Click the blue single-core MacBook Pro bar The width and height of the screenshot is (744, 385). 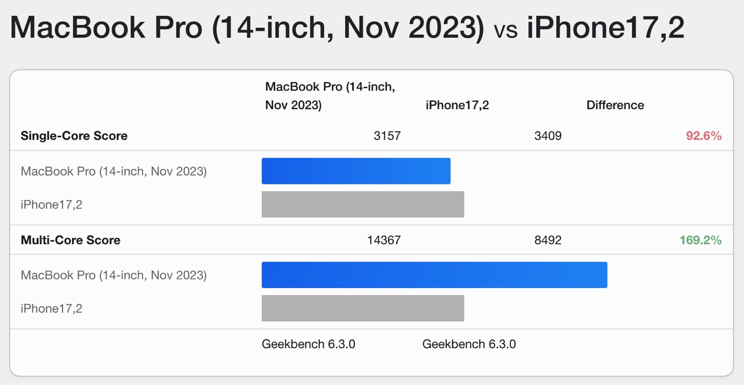[x=356, y=171]
